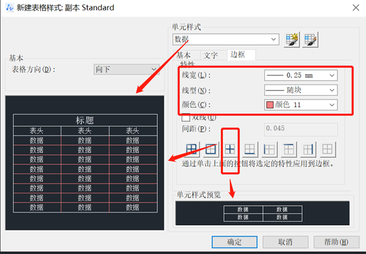
Task: Open help with 帮助(H) button
Action: [x=336, y=242]
